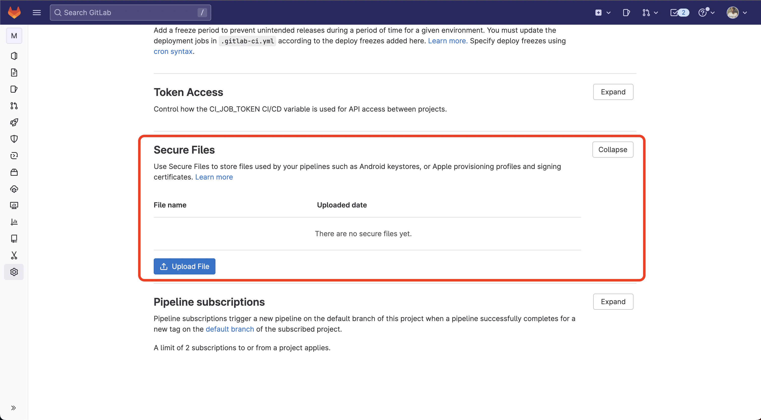Open Issues sidebar icon
Screen dimensions: 761x420
[14, 89]
